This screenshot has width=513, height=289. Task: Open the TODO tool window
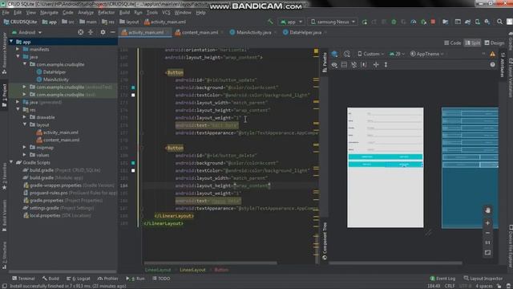[161, 279]
